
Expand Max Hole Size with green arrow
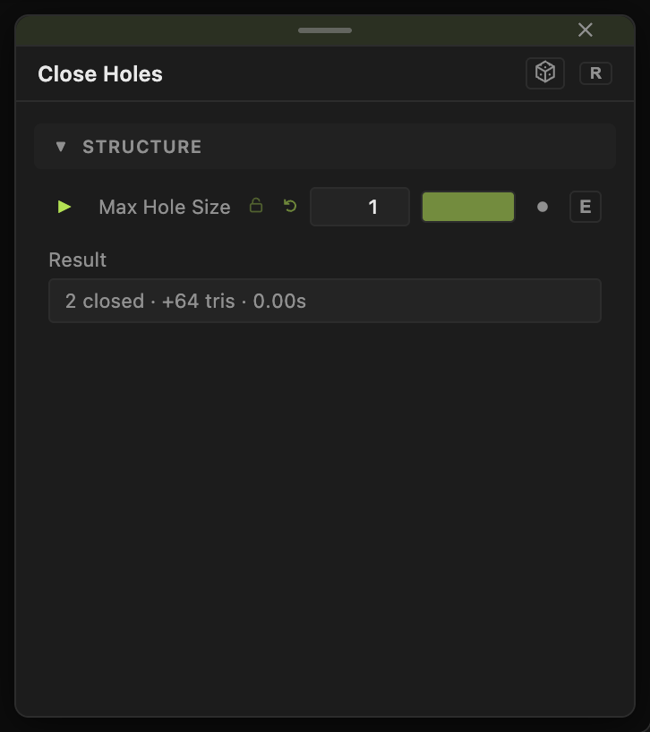tap(64, 207)
